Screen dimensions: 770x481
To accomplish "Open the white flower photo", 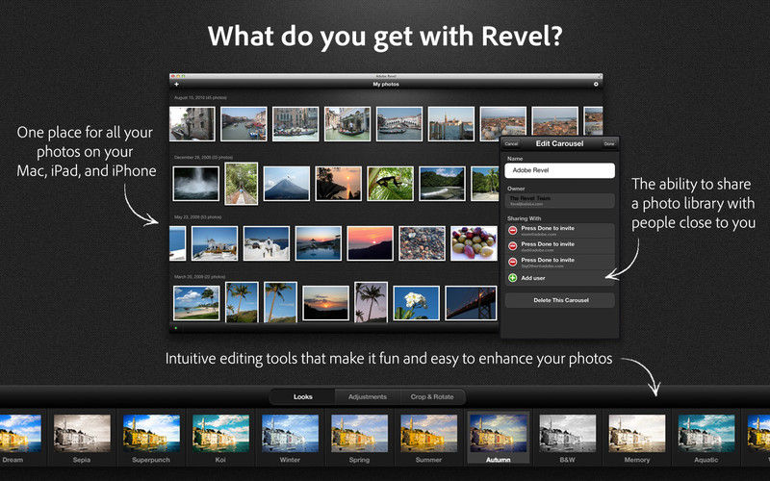I will (x=416, y=303).
